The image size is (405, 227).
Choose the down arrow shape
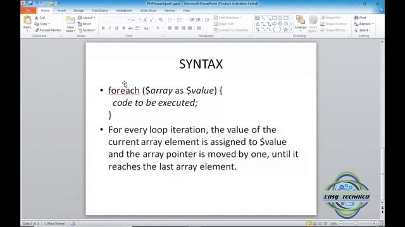pos(280,24)
